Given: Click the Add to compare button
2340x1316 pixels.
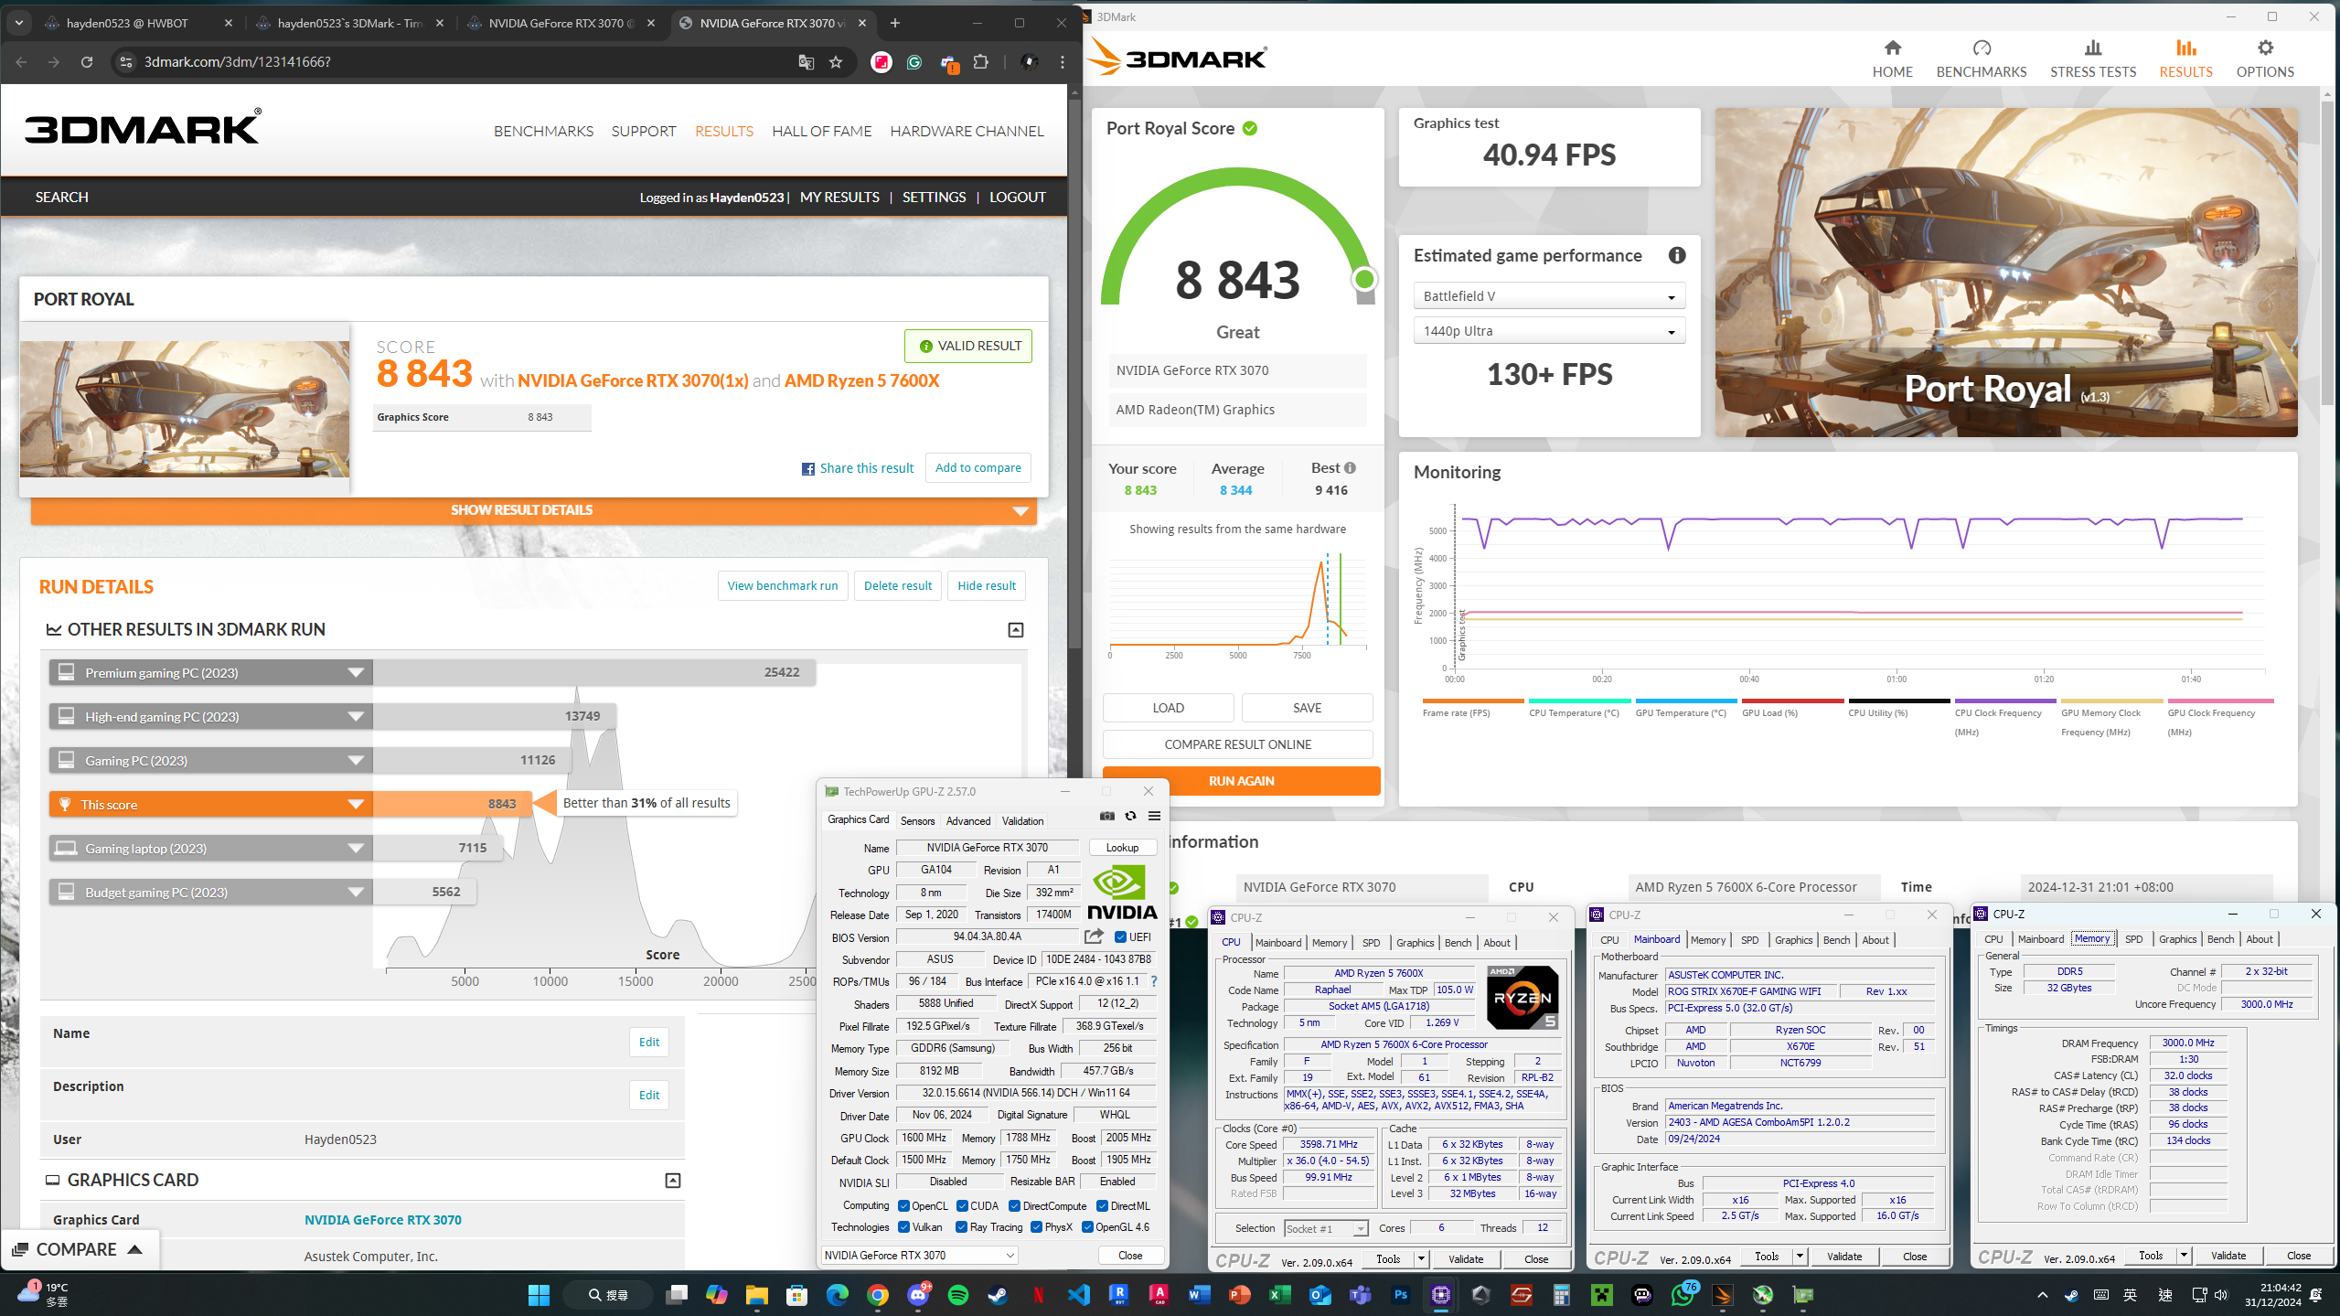Looking at the screenshot, I should pyautogui.click(x=978, y=467).
